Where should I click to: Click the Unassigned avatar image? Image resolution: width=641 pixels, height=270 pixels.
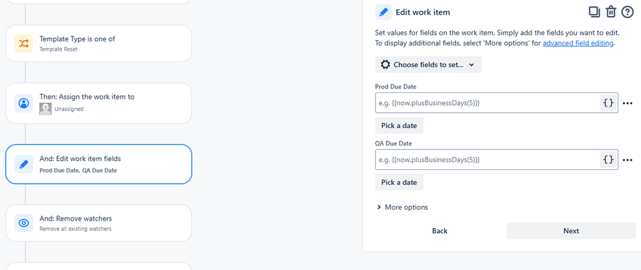[x=46, y=109]
